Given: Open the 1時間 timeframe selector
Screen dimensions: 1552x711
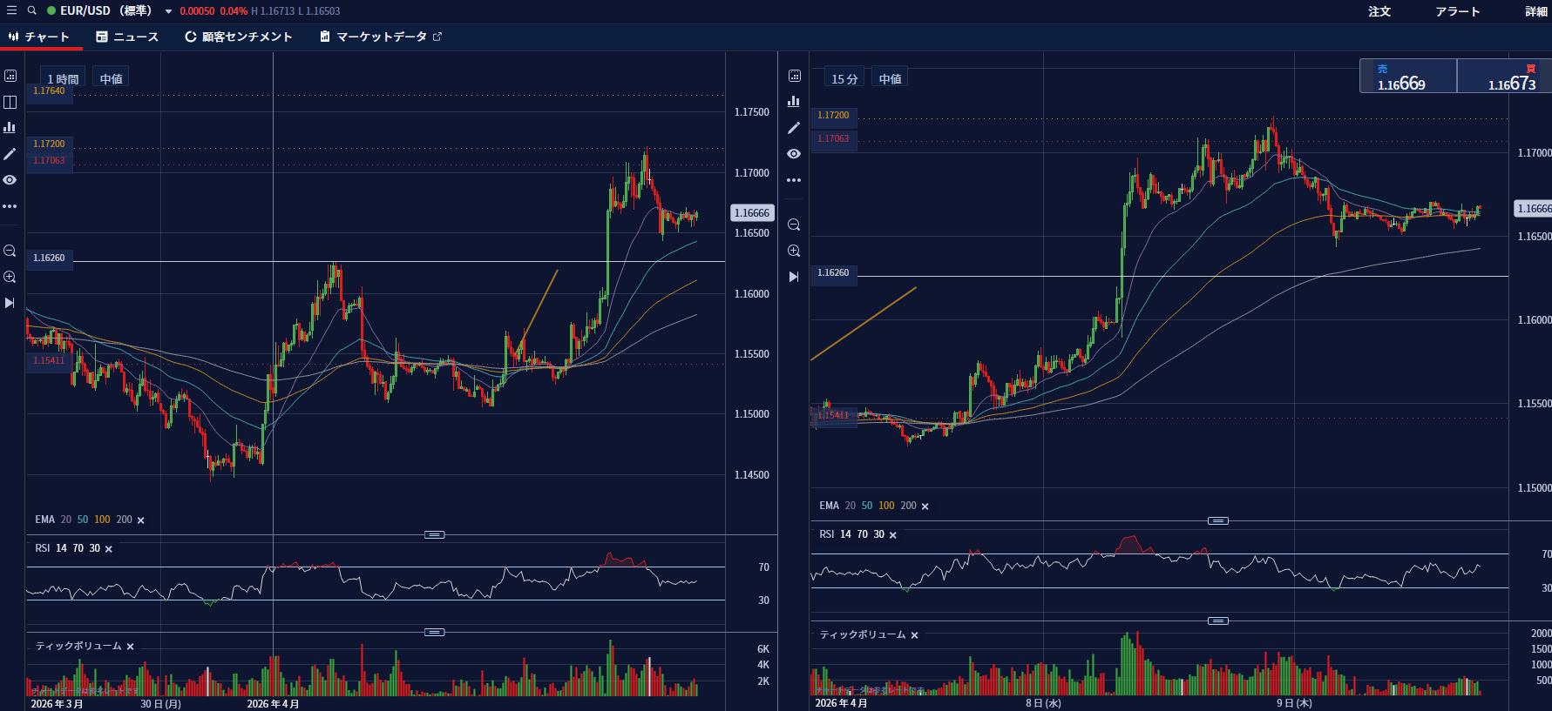Looking at the screenshot, I should pyautogui.click(x=63, y=78).
